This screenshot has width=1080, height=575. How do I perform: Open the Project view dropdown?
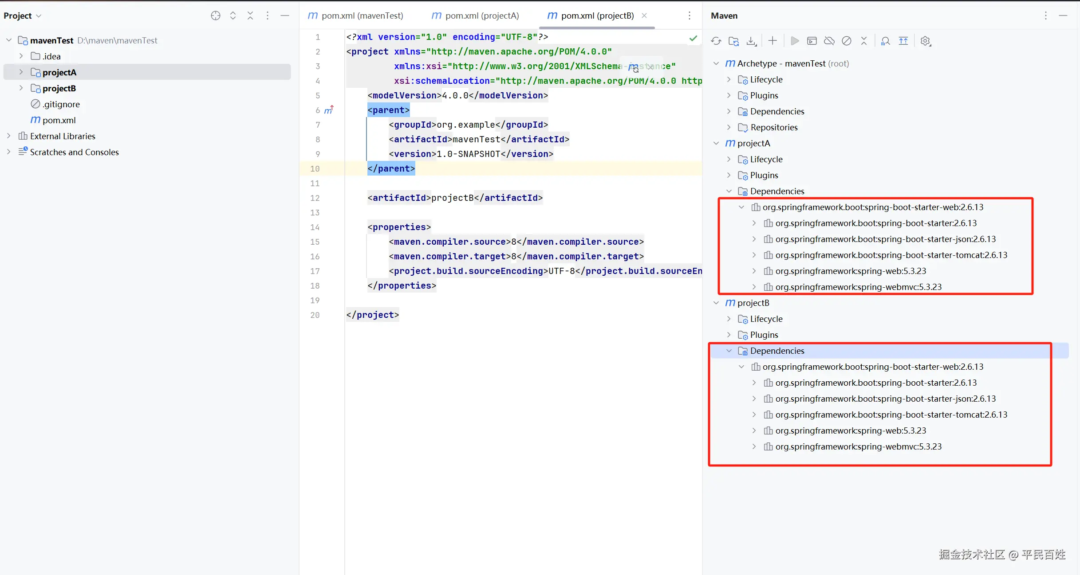[x=22, y=16]
